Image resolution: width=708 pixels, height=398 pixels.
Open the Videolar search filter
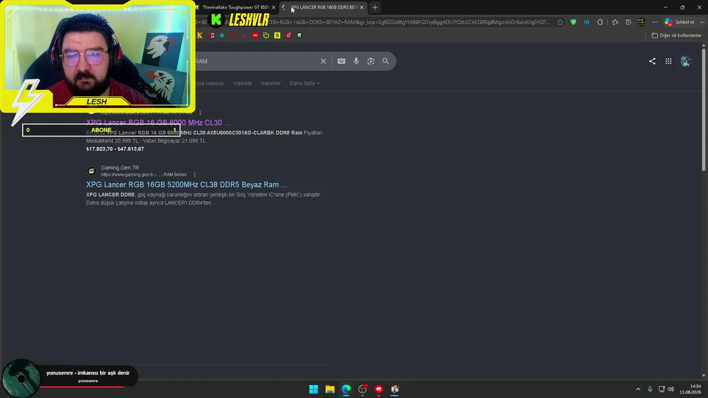point(242,83)
